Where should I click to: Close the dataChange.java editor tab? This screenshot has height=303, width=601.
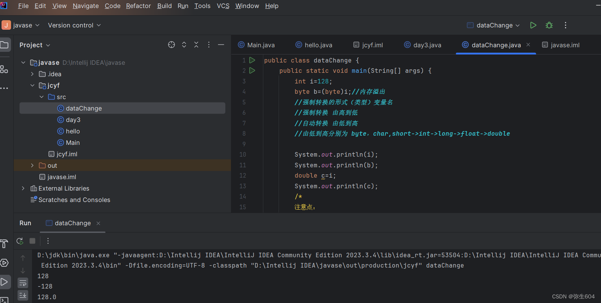click(528, 45)
